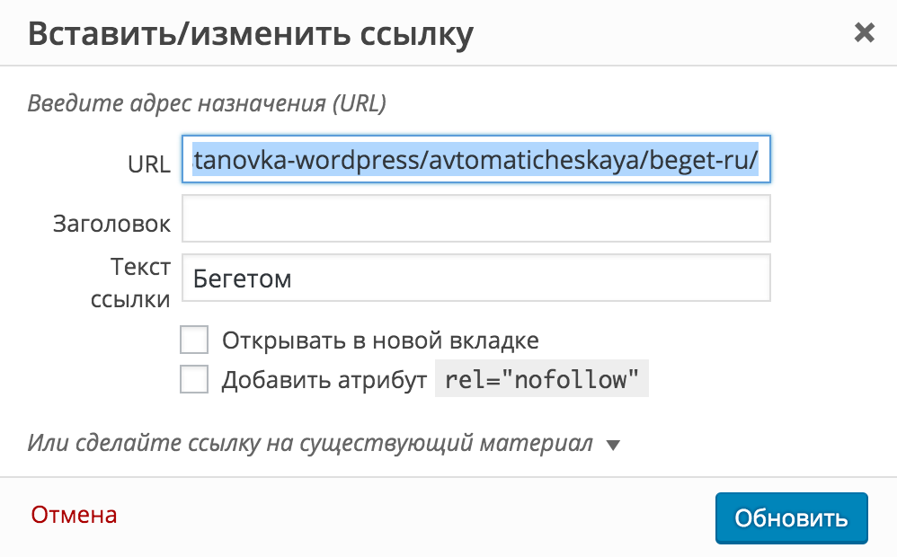Image resolution: width=897 pixels, height=557 pixels.
Task: Click the Заголовок field label
Action: [111, 224]
